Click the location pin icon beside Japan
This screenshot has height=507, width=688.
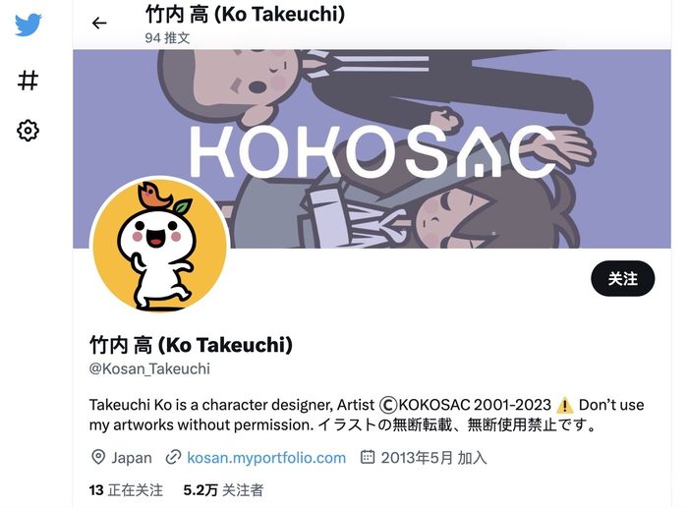pos(98,457)
